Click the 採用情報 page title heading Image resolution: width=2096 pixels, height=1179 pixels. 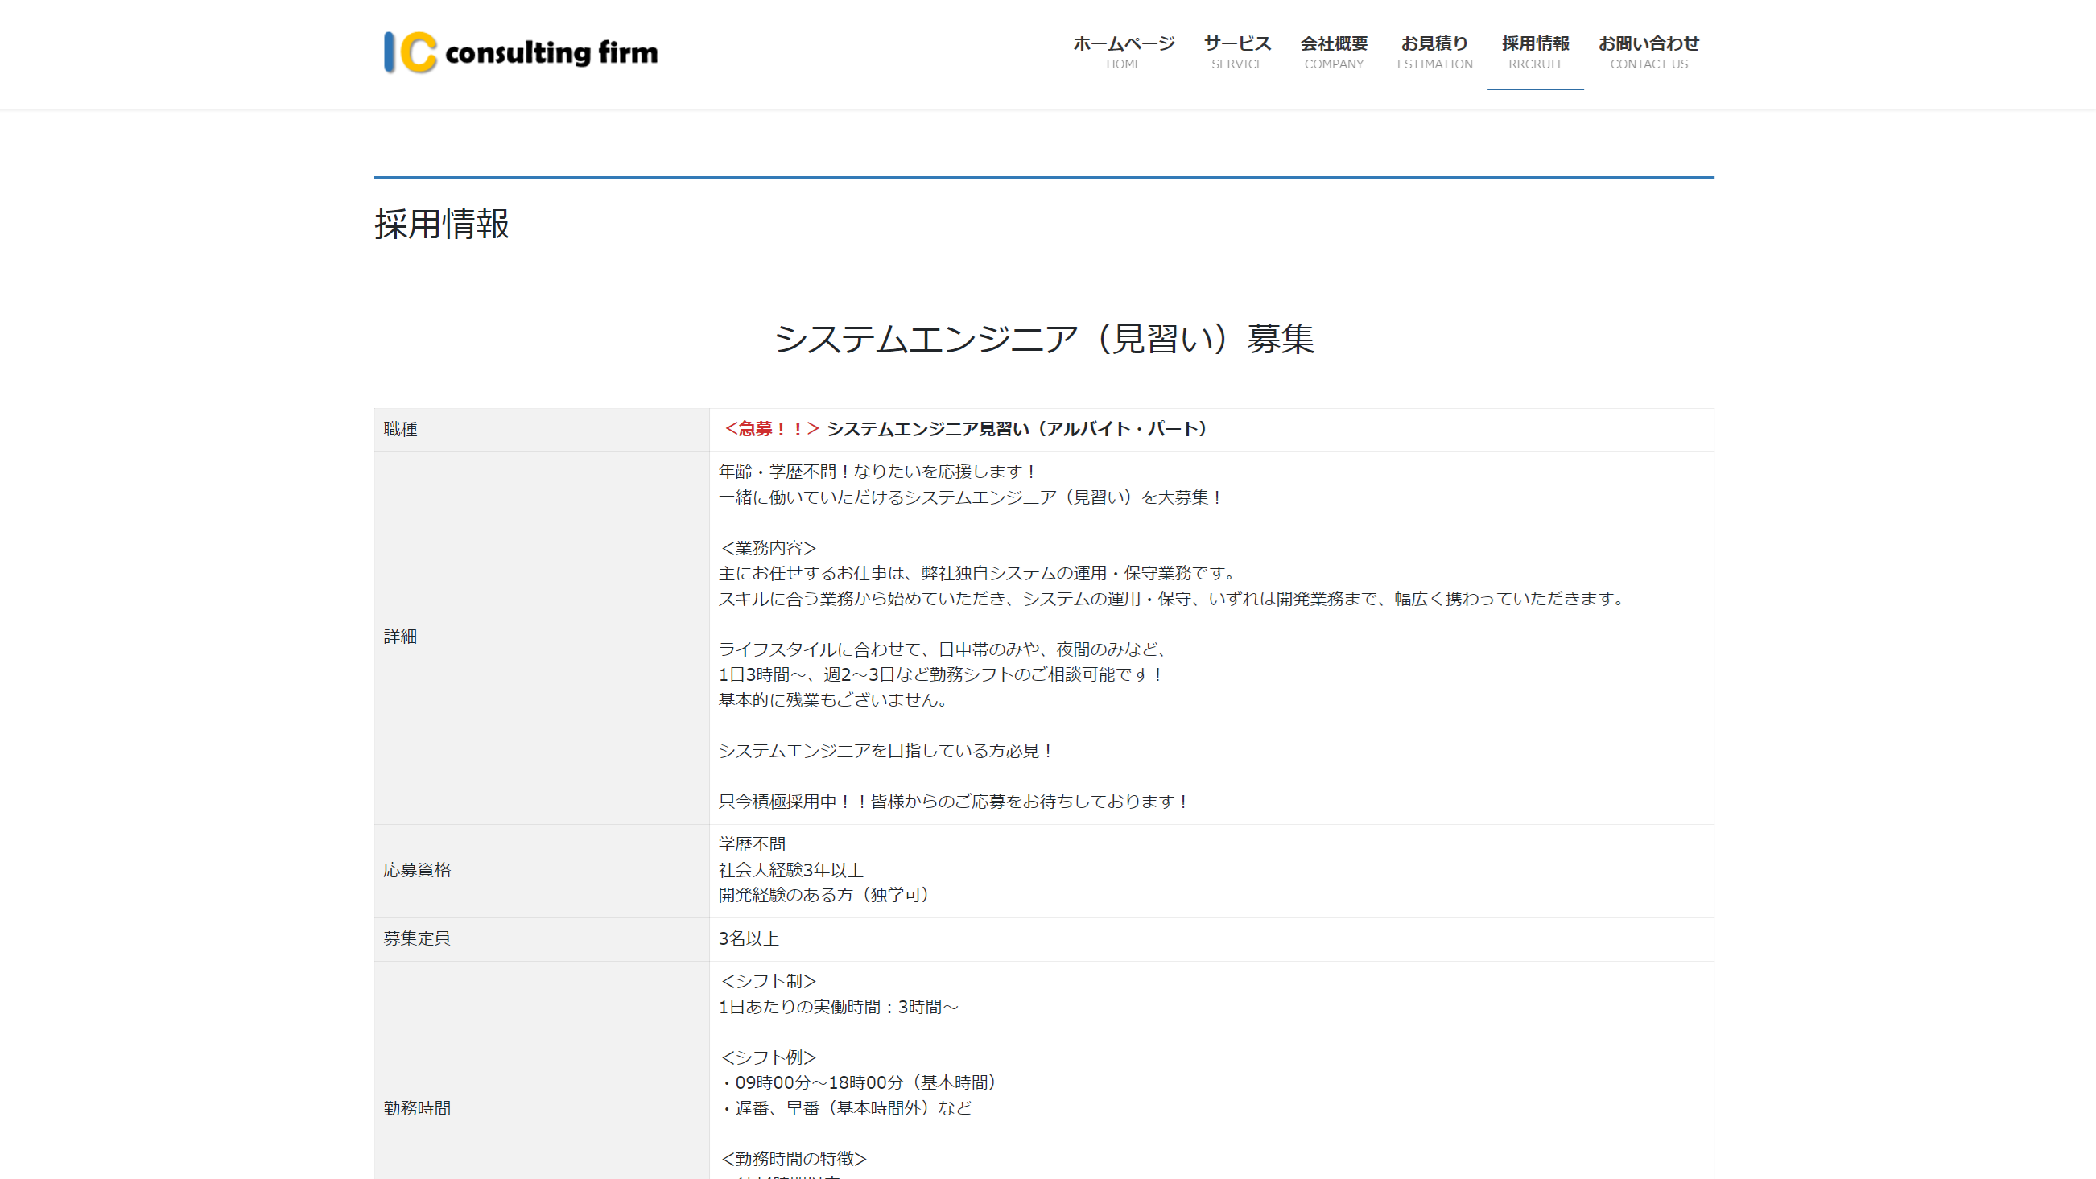point(442,224)
